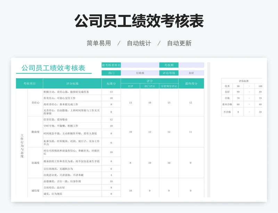Click the 忠诚度 self-evaluation score 8
Screen dimensions: 278x213
tap(130, 163)
